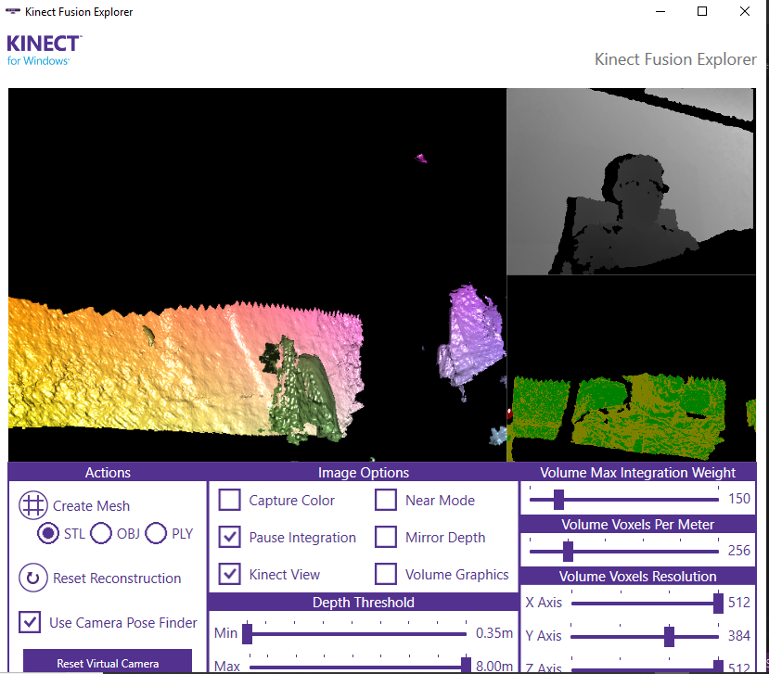Screen dimensions: 769x674
Task: Click the Reset Virtual Camera button
Action: click(x=108, y=662)
